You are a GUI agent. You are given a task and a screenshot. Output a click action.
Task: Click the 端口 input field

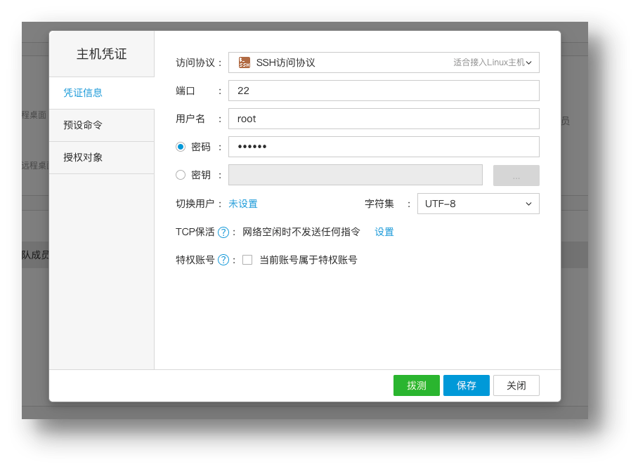383,91
